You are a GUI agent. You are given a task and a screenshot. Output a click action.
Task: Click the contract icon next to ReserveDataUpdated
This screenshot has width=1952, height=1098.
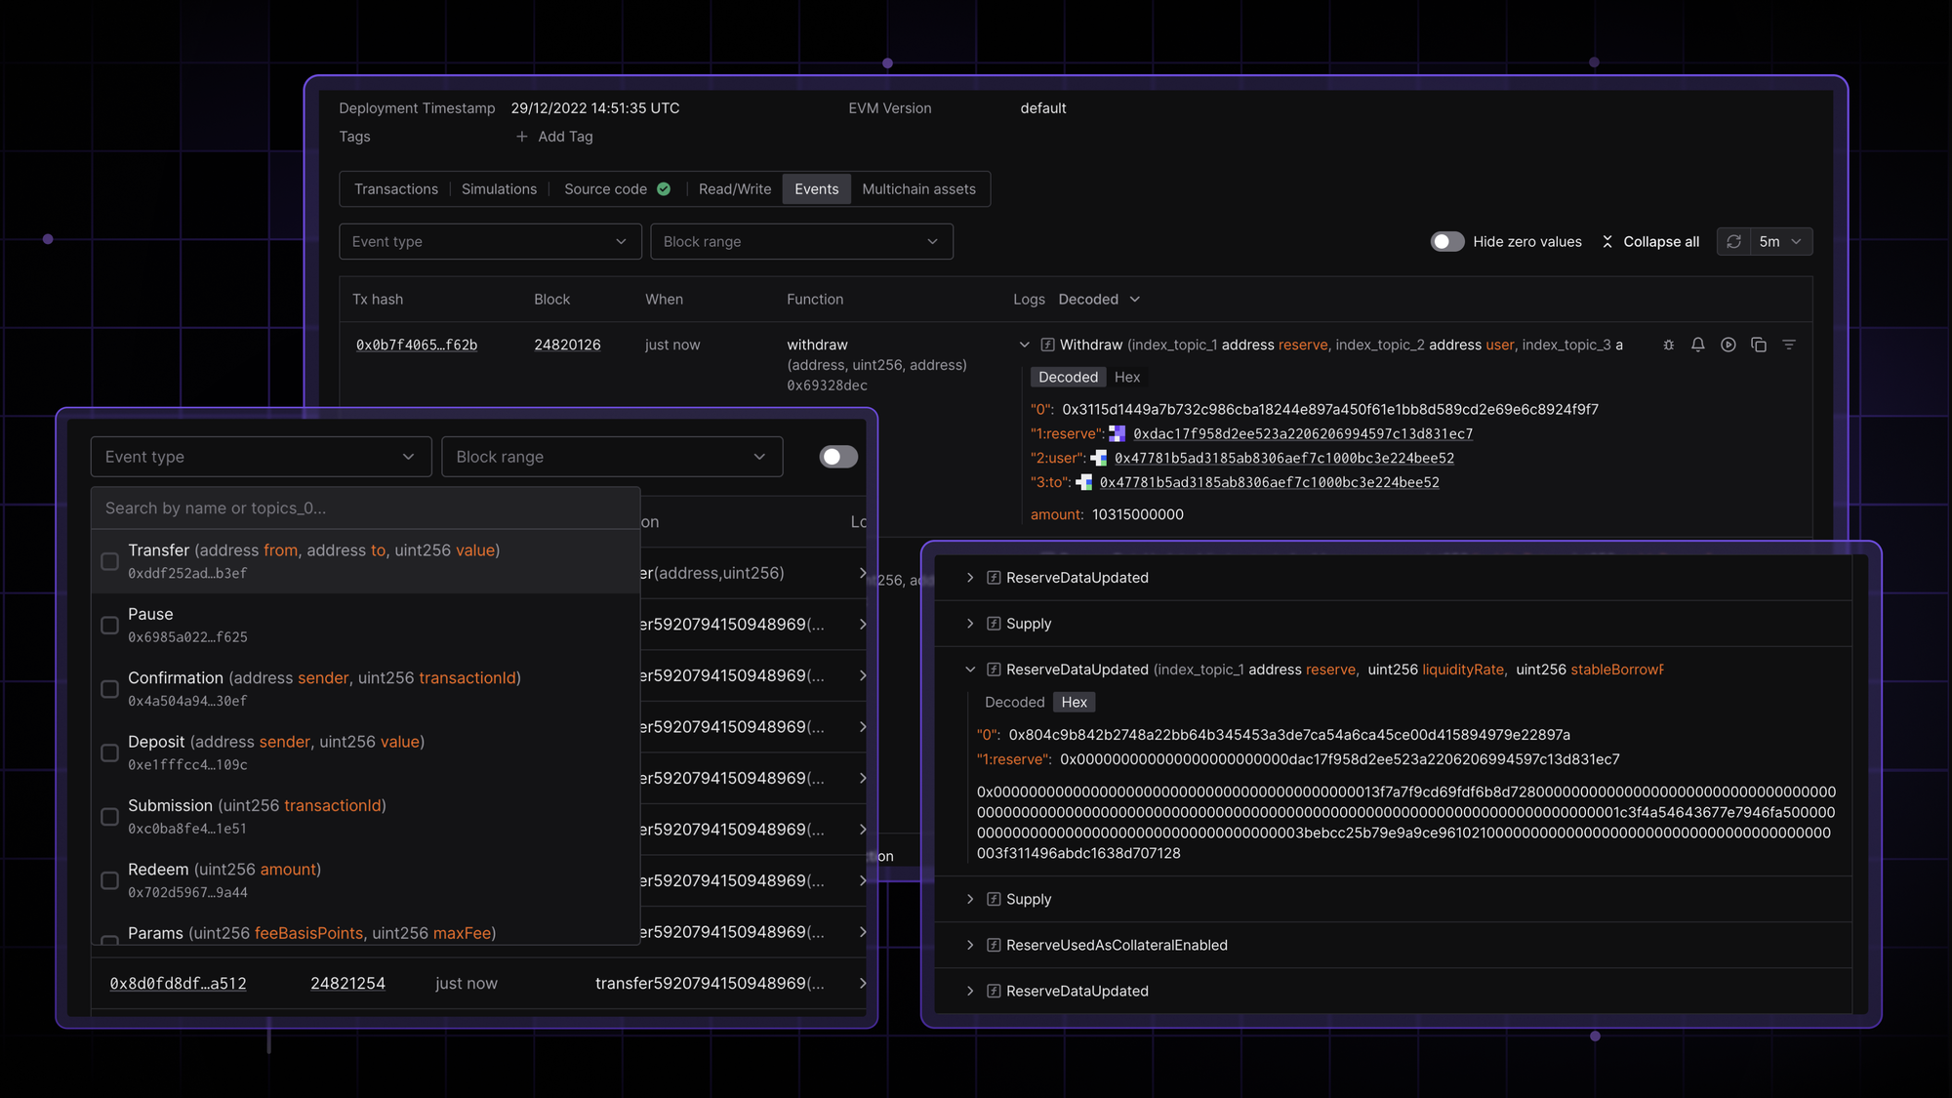992,577
